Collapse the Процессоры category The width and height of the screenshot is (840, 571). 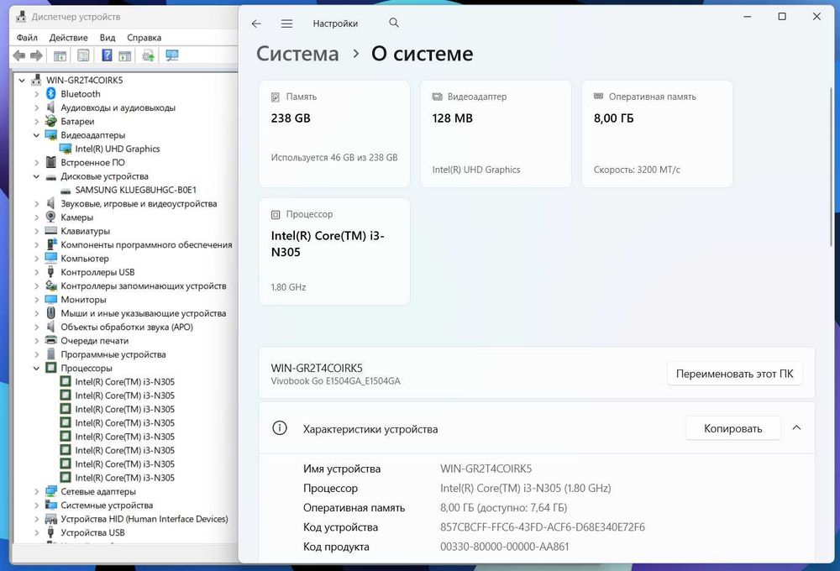[x=36, y=368]
